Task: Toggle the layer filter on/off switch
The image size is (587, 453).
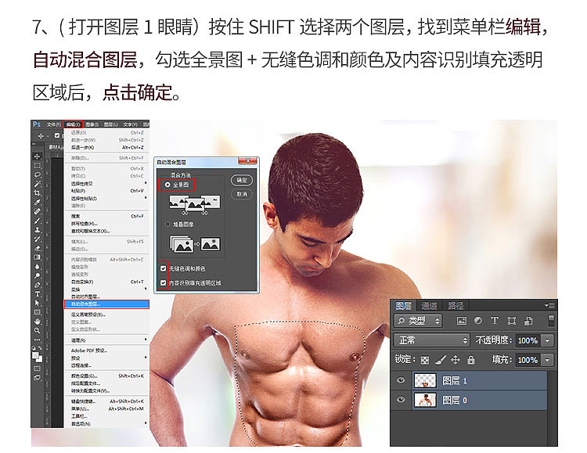Action: (551, 321)
